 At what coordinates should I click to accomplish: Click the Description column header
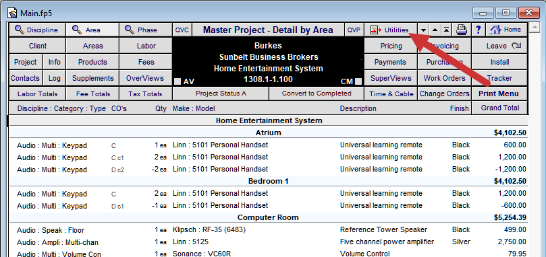(358, 109)
